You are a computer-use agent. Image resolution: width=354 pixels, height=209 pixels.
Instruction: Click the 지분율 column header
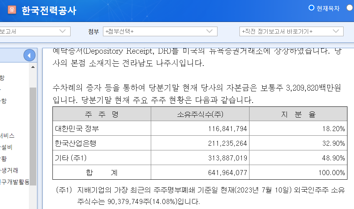298,114
